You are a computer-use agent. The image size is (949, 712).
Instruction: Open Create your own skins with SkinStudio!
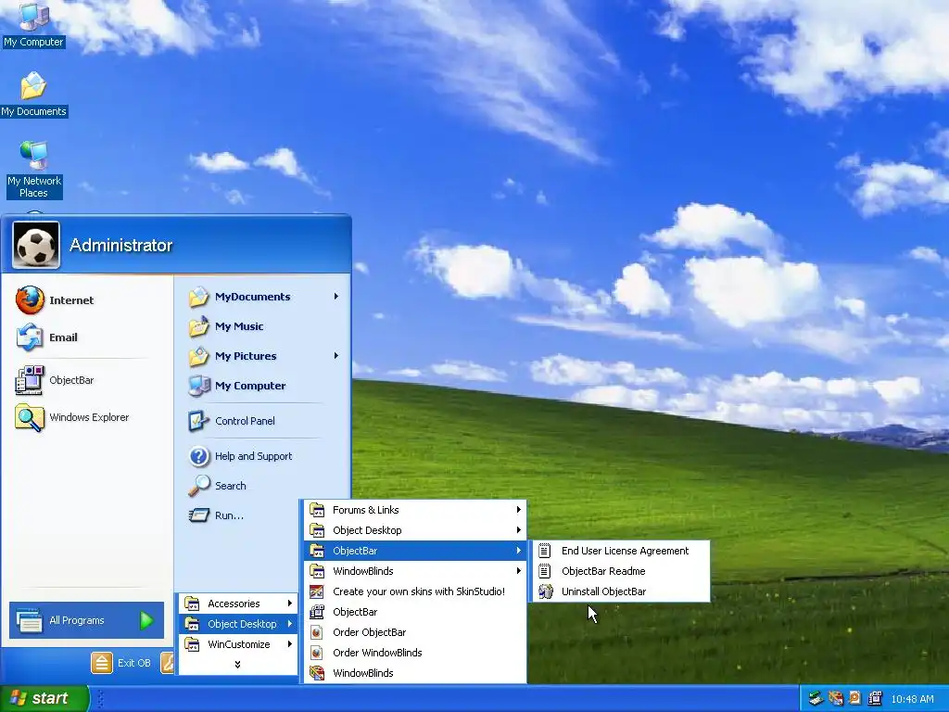(415, 591)
